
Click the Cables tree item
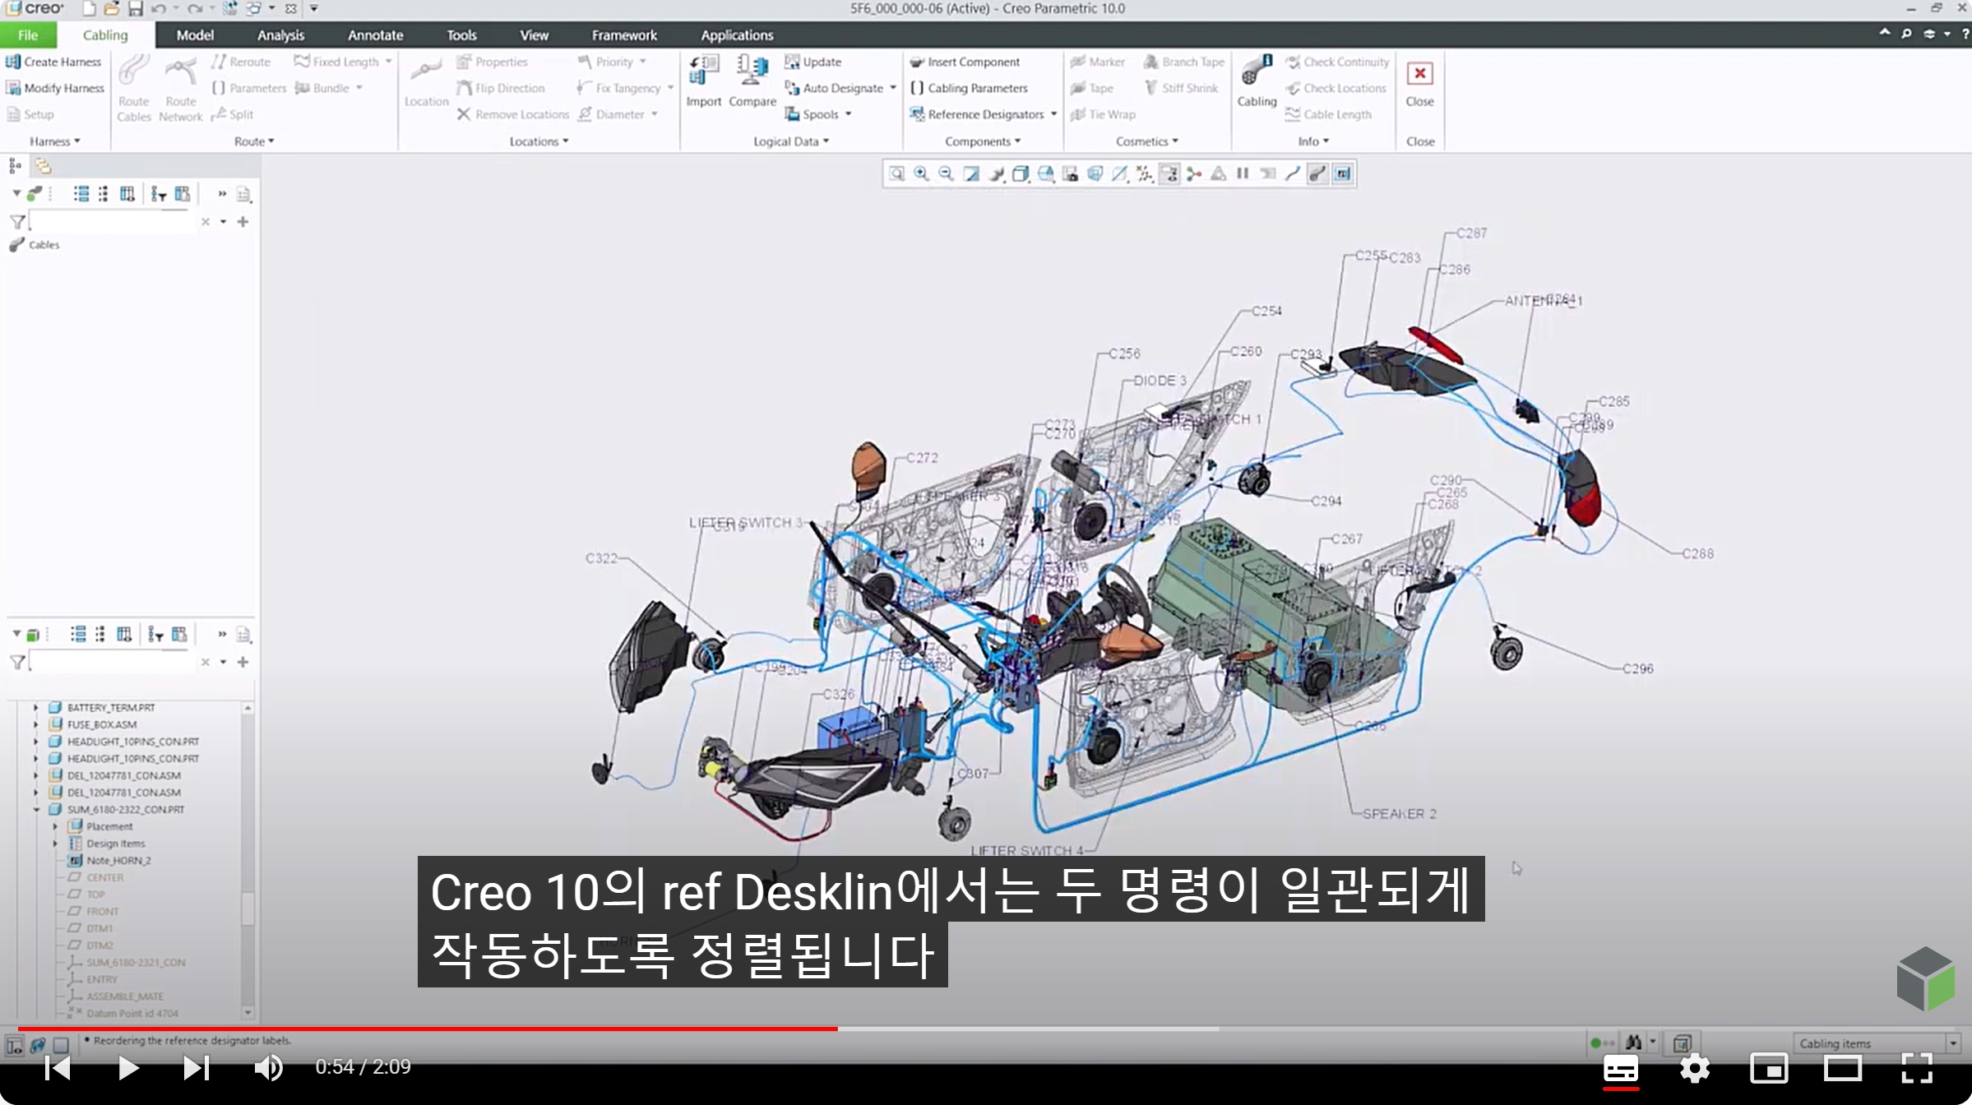[x=35, y=244]
